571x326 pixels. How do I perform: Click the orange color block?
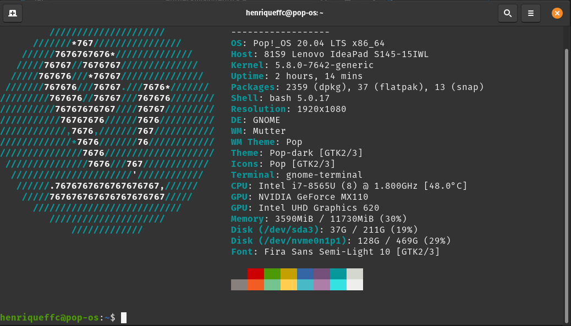point(255,285)
